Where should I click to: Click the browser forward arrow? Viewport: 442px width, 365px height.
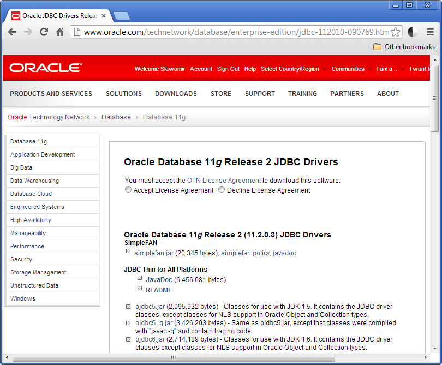28,32
